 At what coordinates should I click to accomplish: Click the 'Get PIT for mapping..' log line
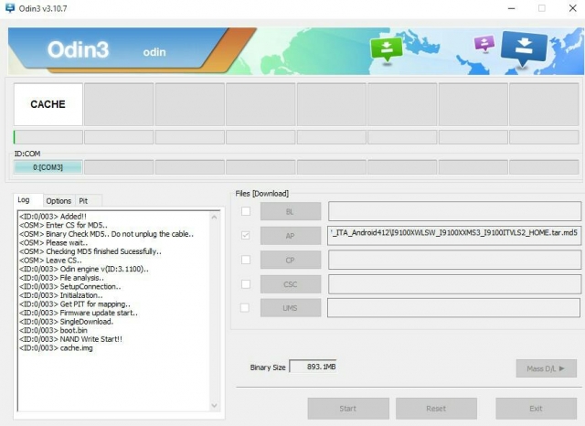tap(75, 304)
